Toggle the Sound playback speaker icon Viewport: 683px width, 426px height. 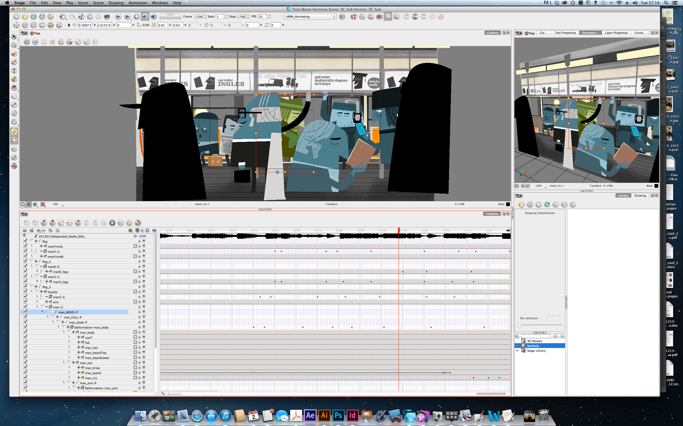point(145,17)
